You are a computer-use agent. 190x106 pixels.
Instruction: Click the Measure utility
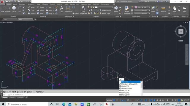click(x=163, y=9)
